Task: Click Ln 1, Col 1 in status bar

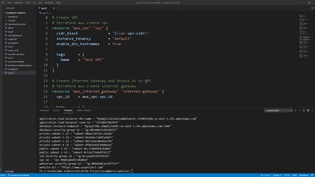Action: (x=265, y=176)
